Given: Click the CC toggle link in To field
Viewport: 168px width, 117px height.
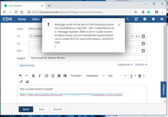Looking at the screenshot, I should pos(132,36).
